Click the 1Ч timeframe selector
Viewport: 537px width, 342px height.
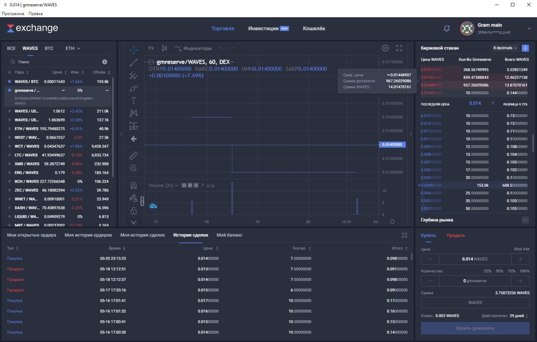point(151,48)
